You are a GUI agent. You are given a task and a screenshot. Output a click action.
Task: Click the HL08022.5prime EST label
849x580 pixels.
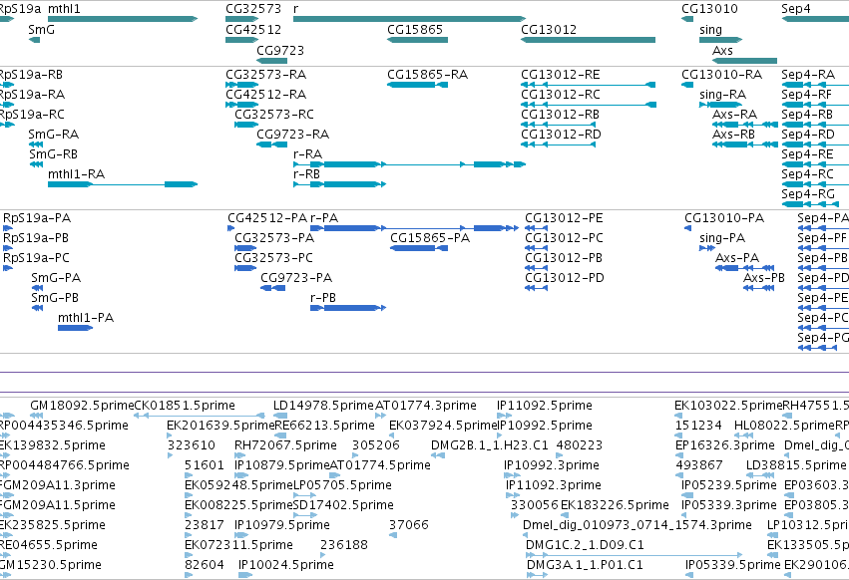click(x=784, y=426)
